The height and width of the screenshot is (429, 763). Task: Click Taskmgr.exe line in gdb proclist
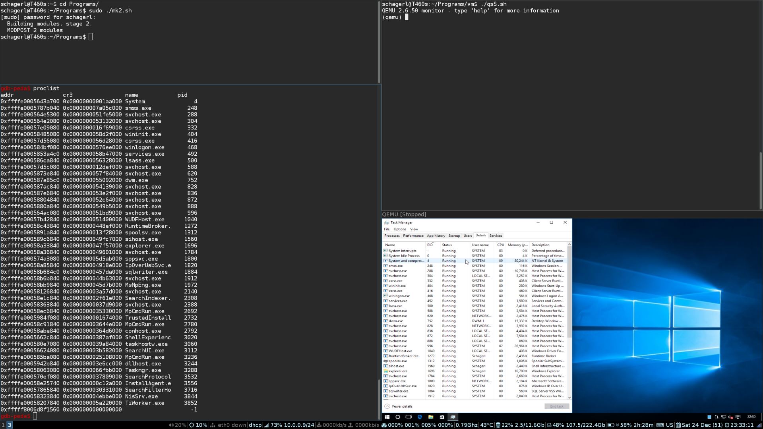tap(99, 370)
